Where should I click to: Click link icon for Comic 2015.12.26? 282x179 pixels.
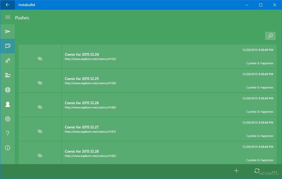[40, 107]
